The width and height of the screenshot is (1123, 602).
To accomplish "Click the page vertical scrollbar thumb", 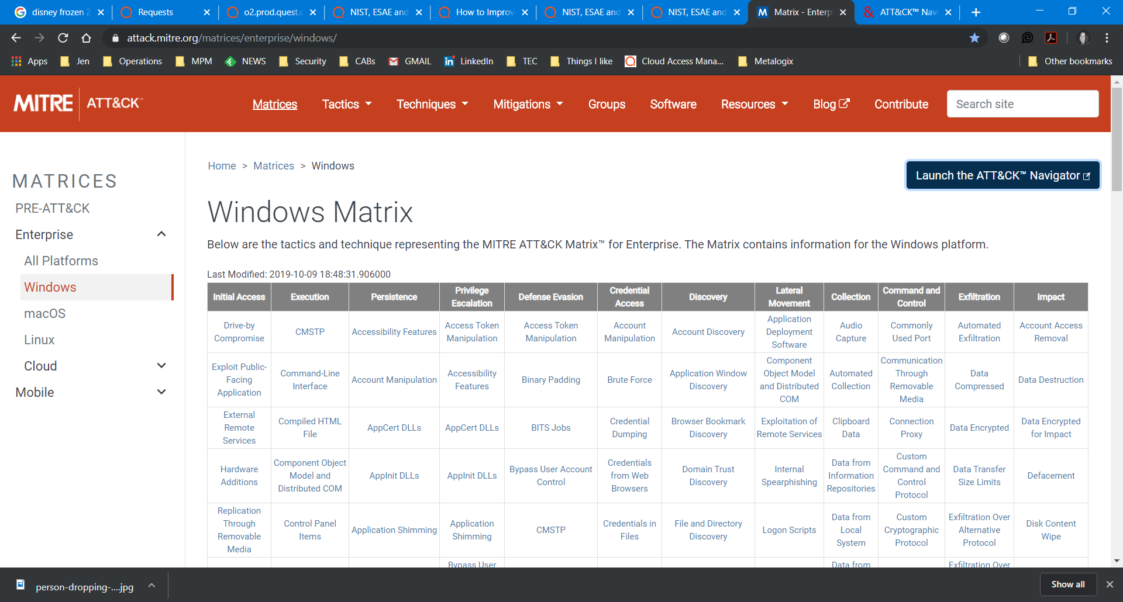I will pos(1117,139).
